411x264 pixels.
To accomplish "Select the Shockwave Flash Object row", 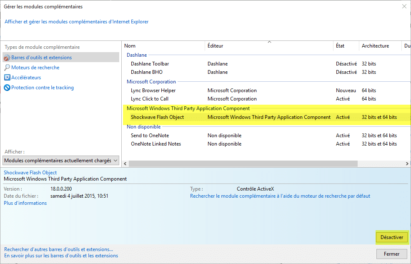I will click(x=266, y=117).
